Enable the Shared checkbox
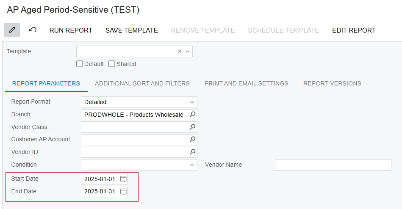This screenshot has height=209, width=402. (112, 64)
